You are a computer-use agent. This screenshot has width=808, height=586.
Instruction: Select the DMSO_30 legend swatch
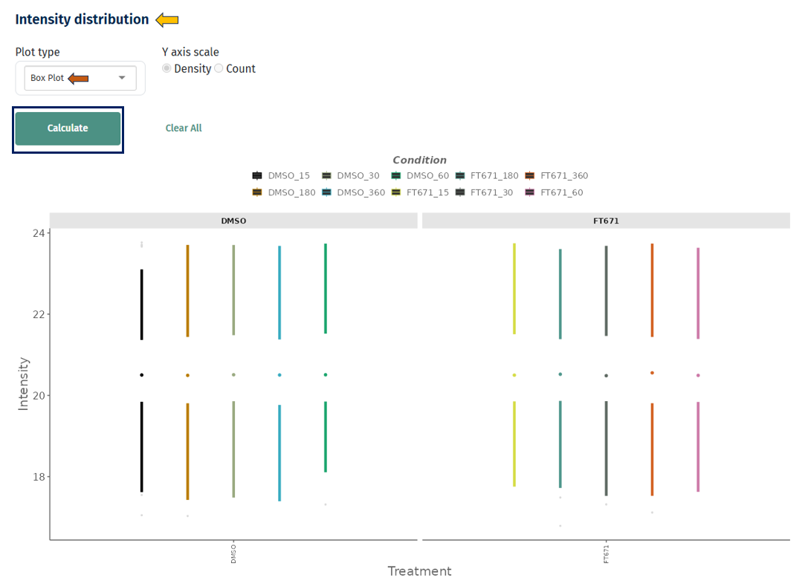(x=326, y=175)
